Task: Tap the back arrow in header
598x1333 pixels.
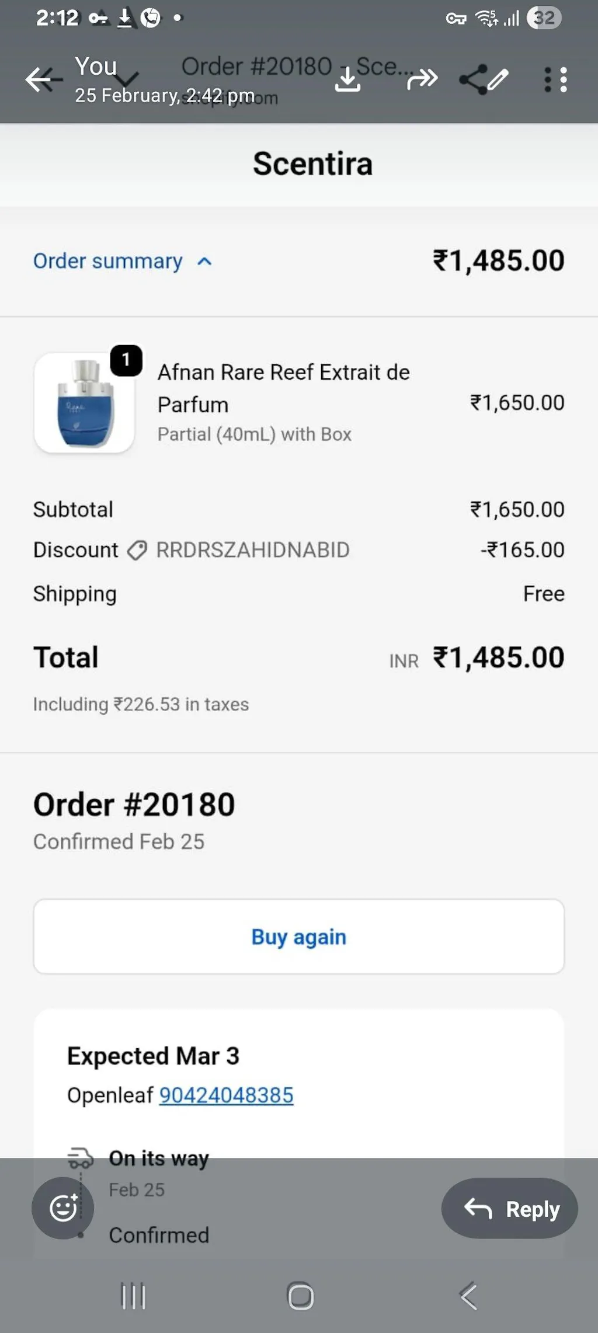Action: tap(42, 79)
